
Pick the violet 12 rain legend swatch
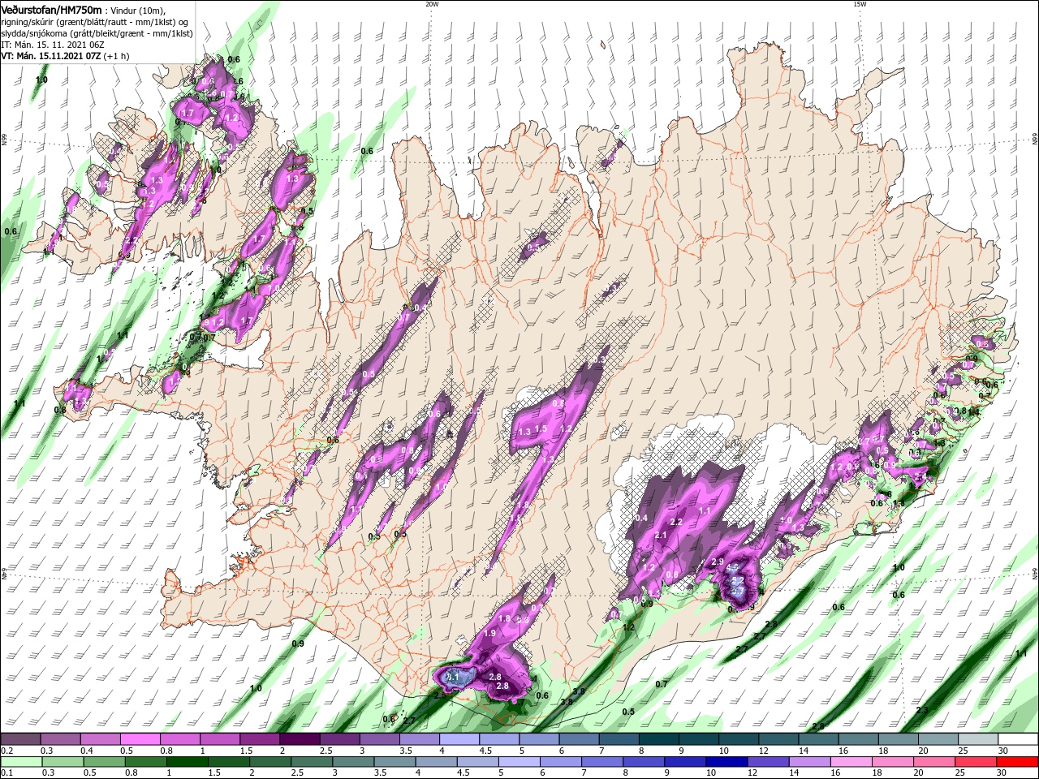pyautogui.click(x=768, y=762)
